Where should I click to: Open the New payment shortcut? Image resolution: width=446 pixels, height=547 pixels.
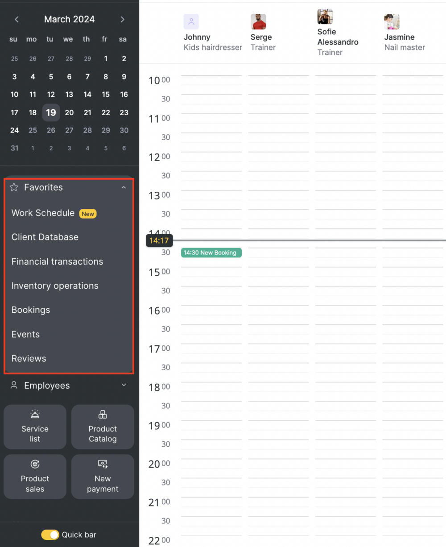[103, 477]
